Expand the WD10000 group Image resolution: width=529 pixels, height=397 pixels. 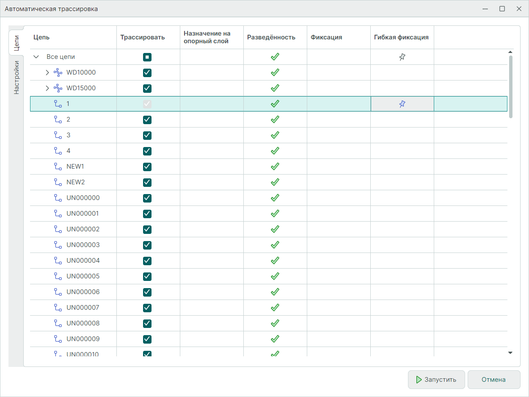(x=47, y=72)
